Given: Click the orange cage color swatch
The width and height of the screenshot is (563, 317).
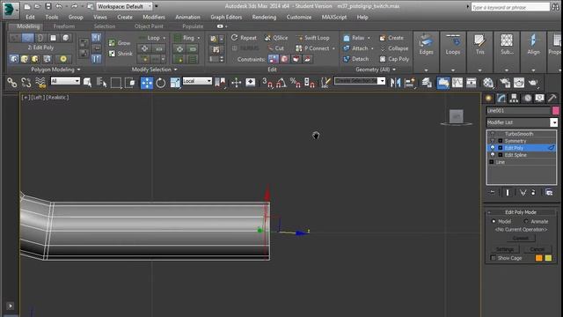Looking at the screenshot, I should 539,258.
